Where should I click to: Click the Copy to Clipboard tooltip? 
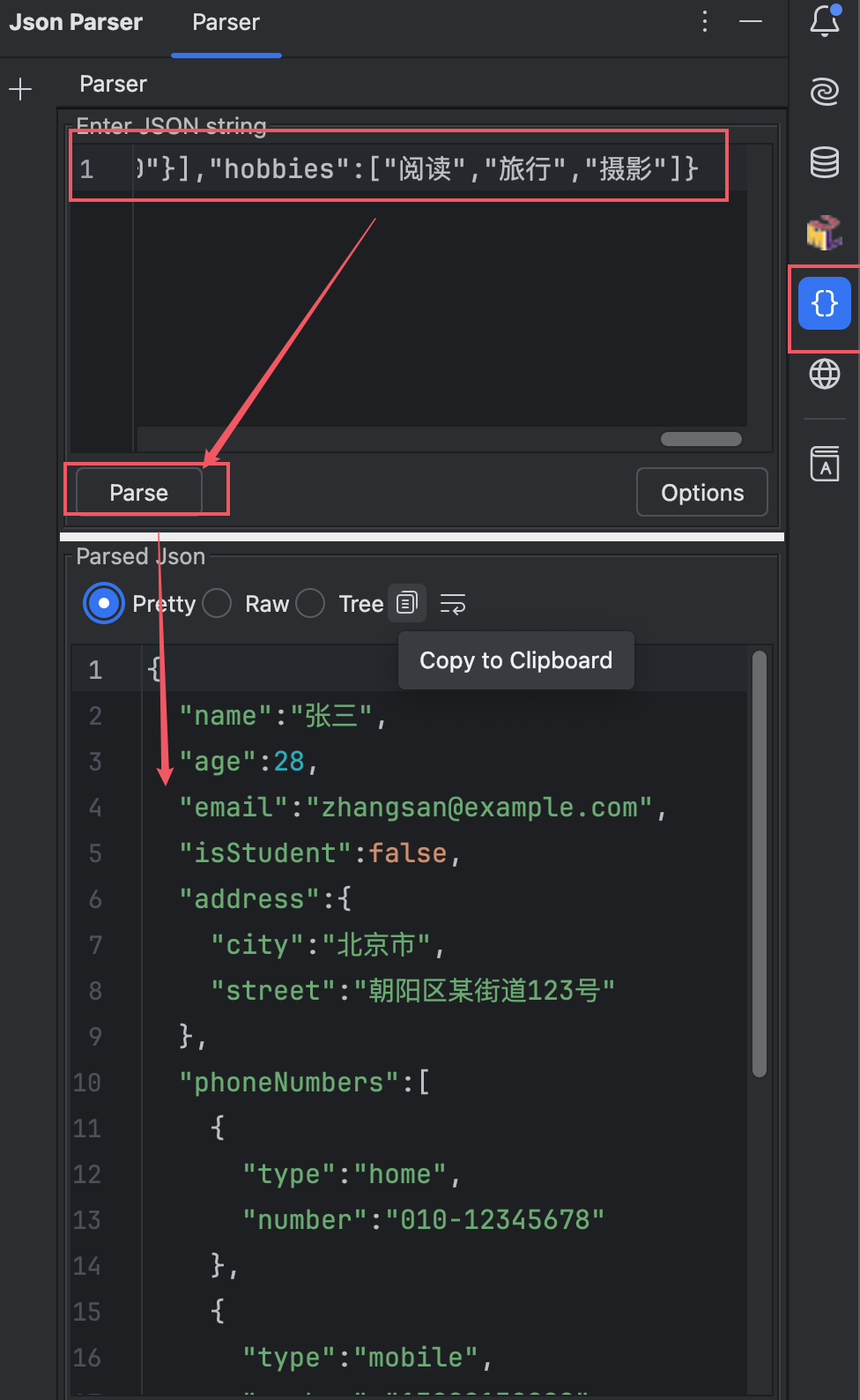[516, 660]
